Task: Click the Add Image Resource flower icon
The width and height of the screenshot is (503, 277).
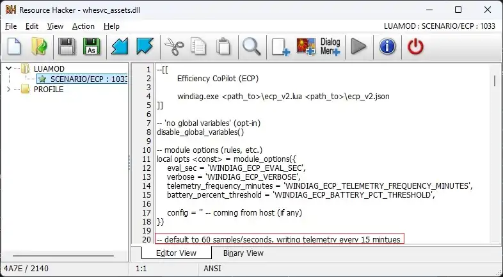Action: [x=306, y=47]
